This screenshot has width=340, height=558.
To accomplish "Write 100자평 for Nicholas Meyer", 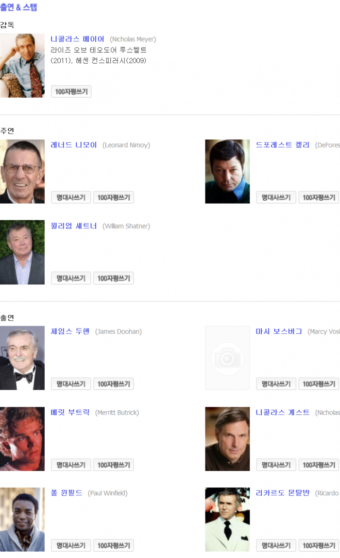I will [x=71, y=91].
